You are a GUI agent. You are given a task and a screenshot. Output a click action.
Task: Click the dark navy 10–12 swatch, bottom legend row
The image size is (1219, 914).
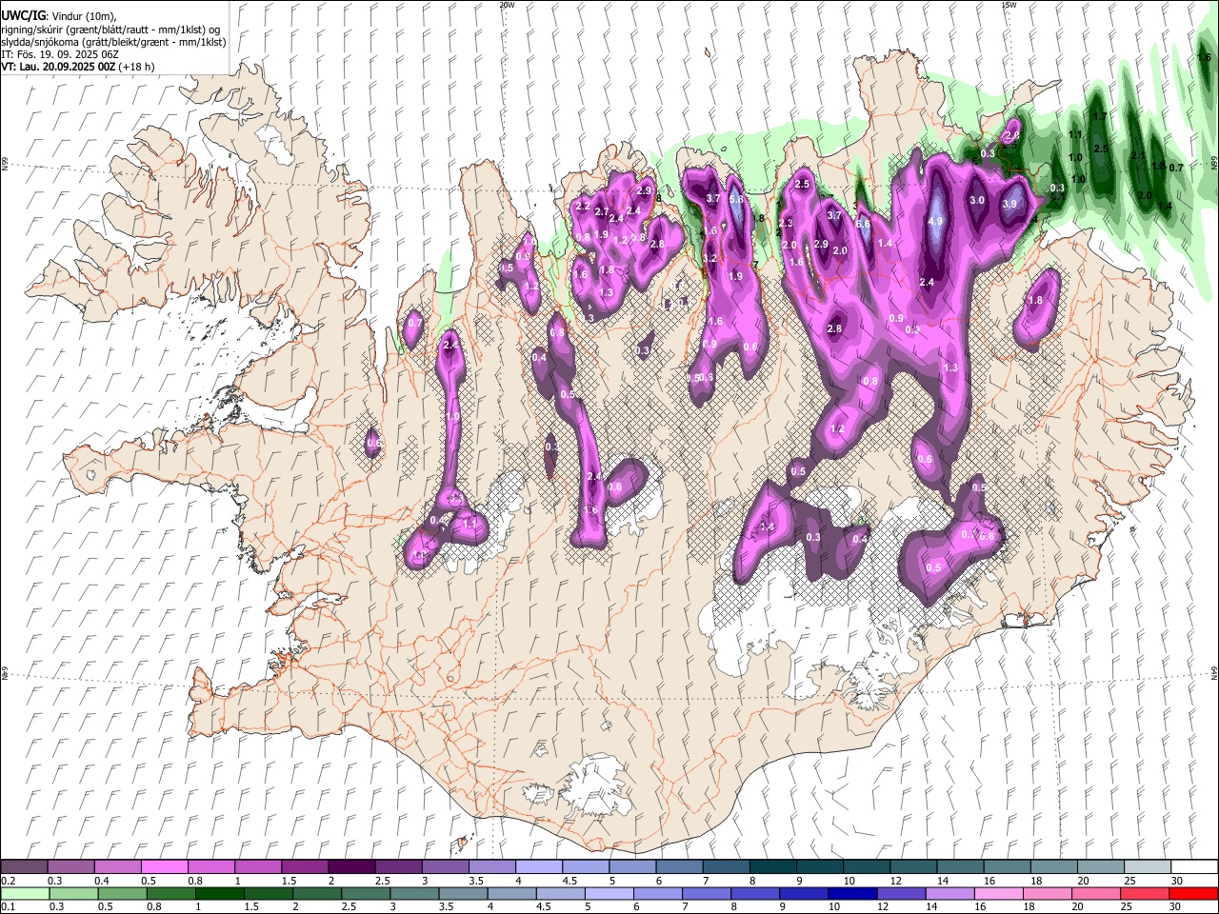click(x=852, y=893)
